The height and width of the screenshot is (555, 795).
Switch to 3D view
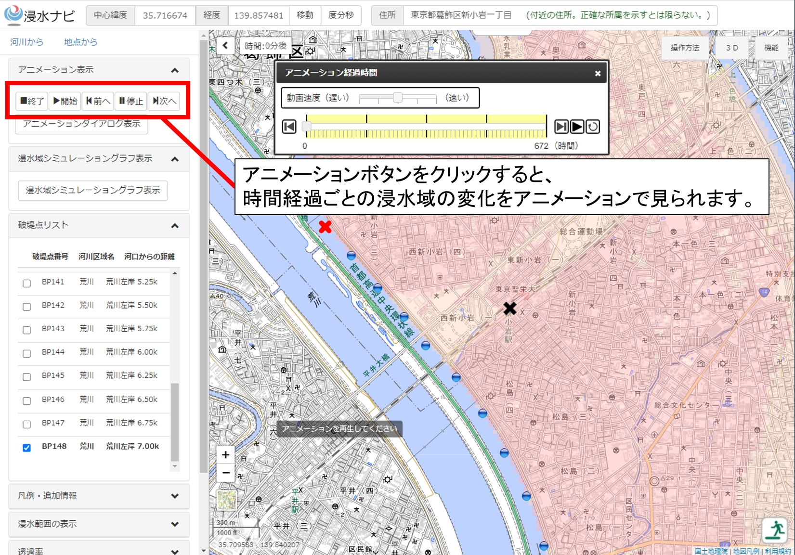732,48
